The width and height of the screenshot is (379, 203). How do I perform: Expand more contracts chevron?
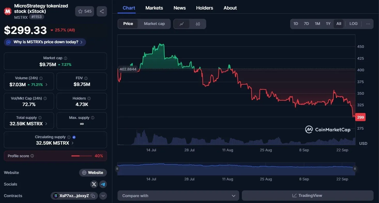103,196
